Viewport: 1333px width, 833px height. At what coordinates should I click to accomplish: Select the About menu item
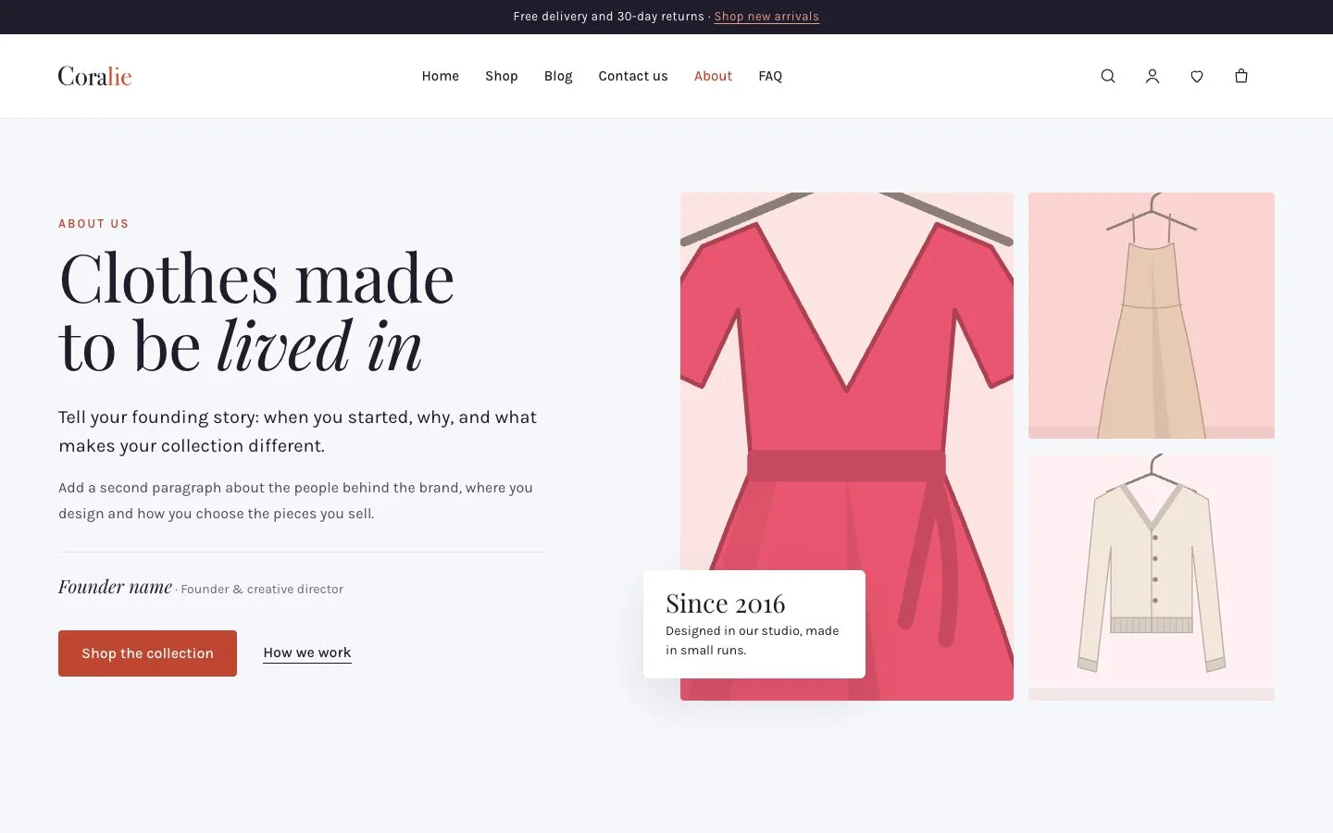tap(713, 76)
